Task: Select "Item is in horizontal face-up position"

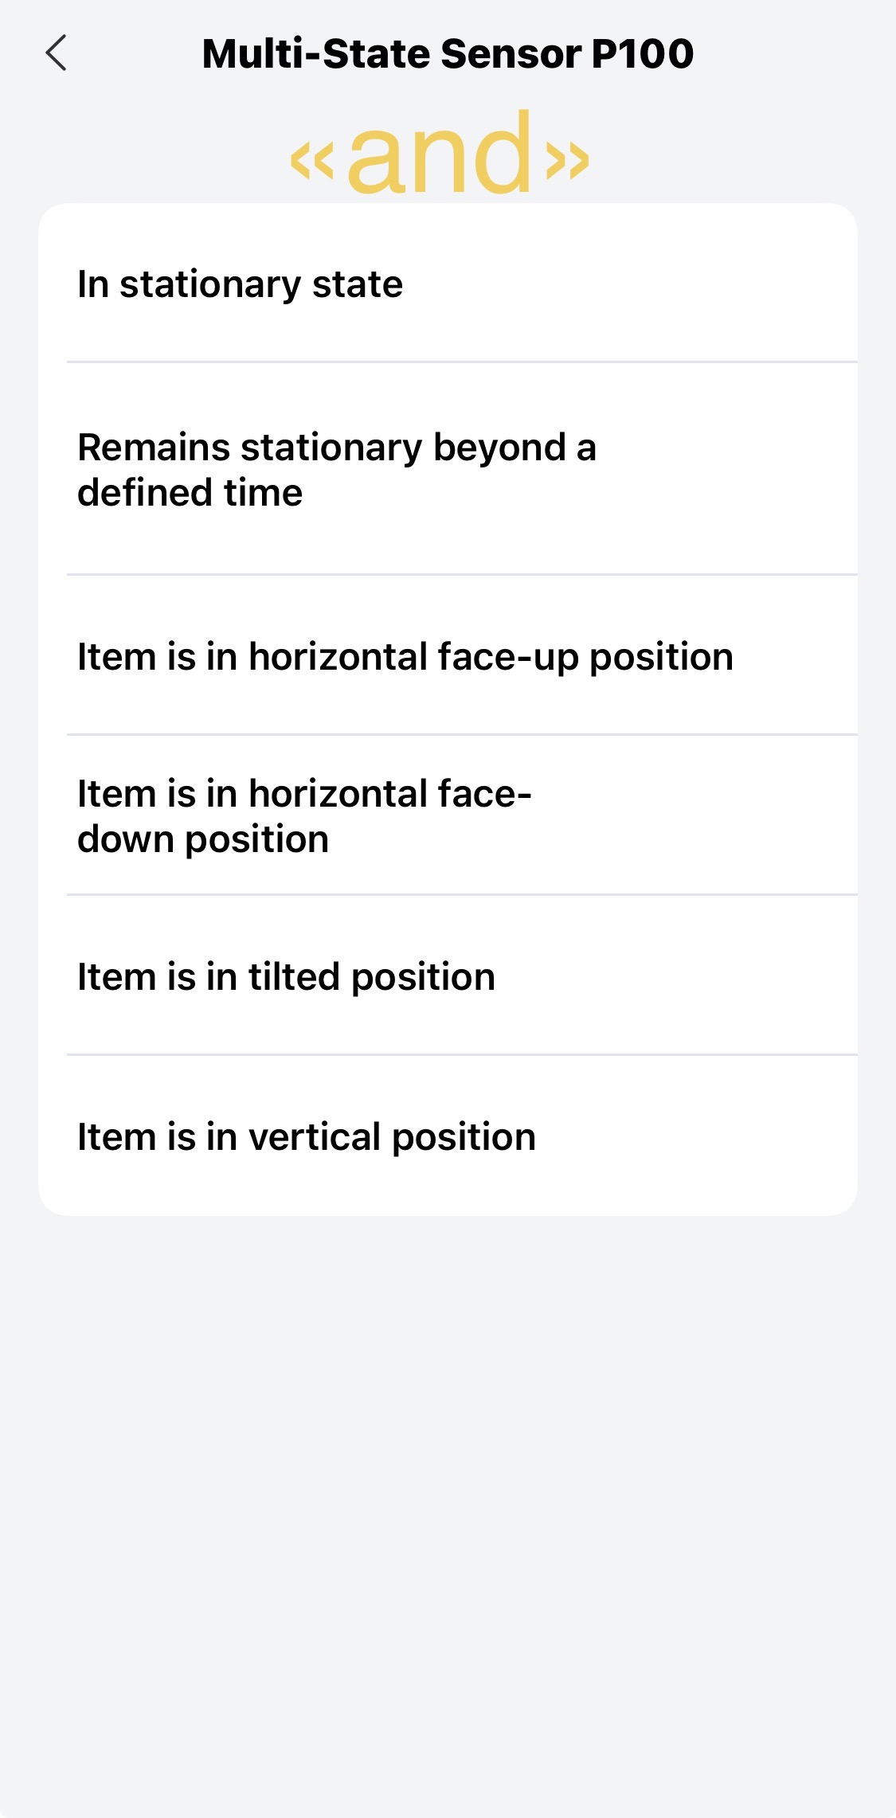Action: pyautogui.click(x=448, y=657)
